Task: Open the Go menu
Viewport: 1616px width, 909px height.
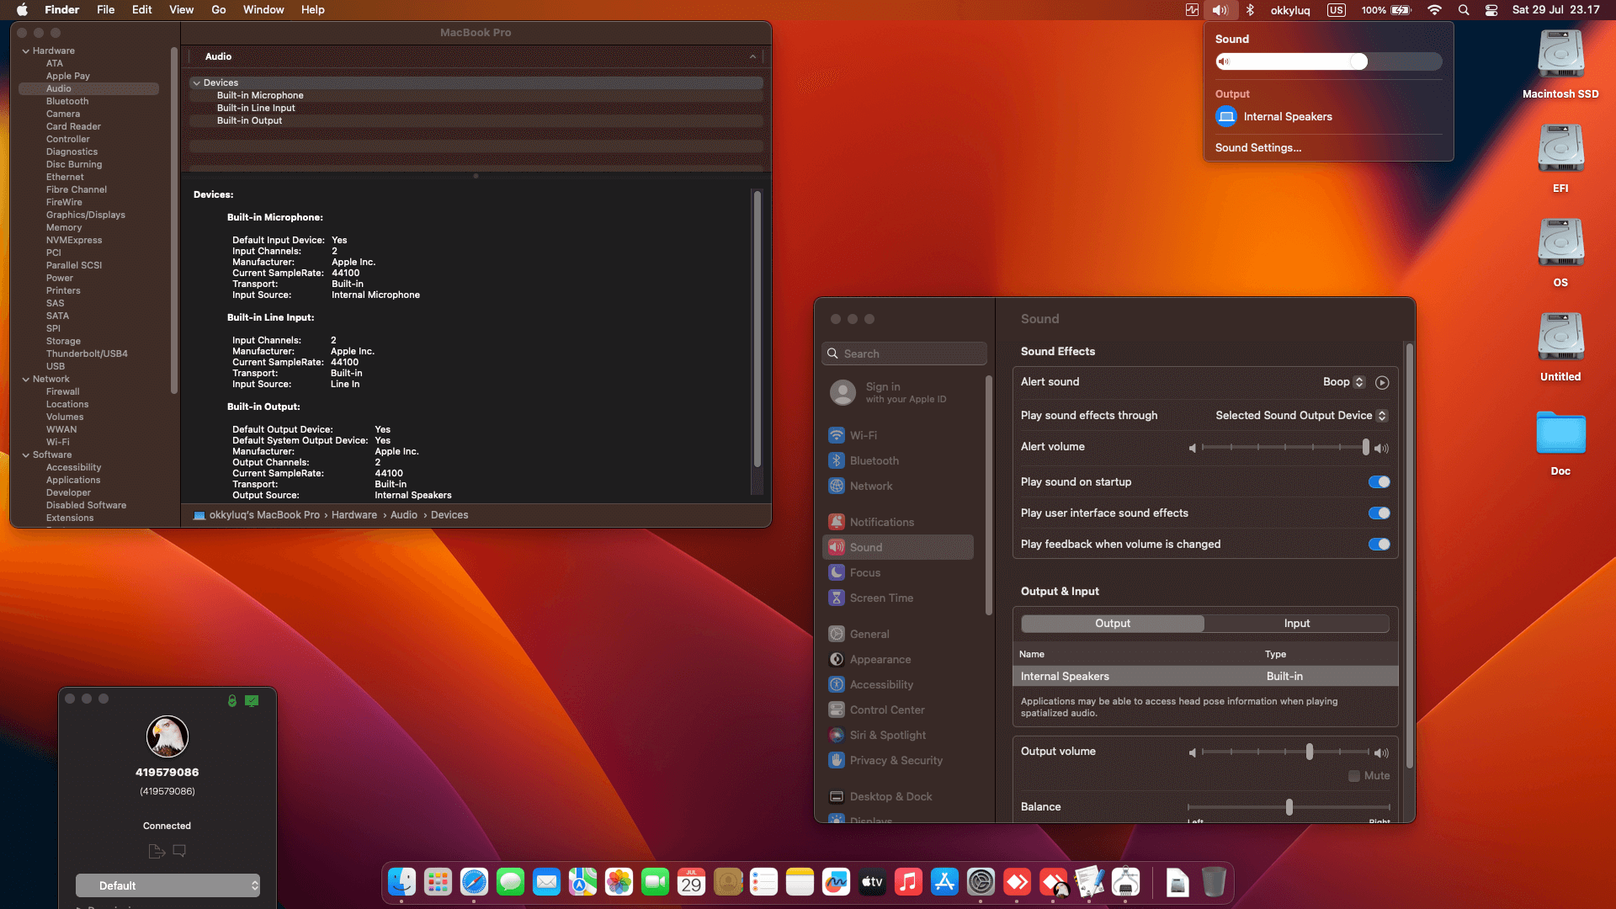Action: coord(219,10)
